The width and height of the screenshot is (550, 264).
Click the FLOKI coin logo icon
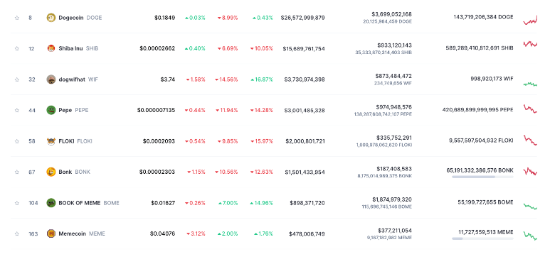click(x=51, y=141)
